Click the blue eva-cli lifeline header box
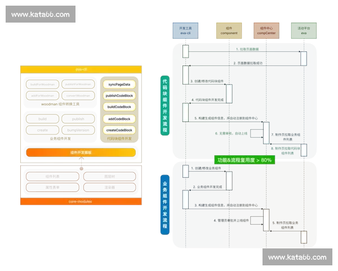The height and width of the screenshot is (271, 338). (186, 30)
